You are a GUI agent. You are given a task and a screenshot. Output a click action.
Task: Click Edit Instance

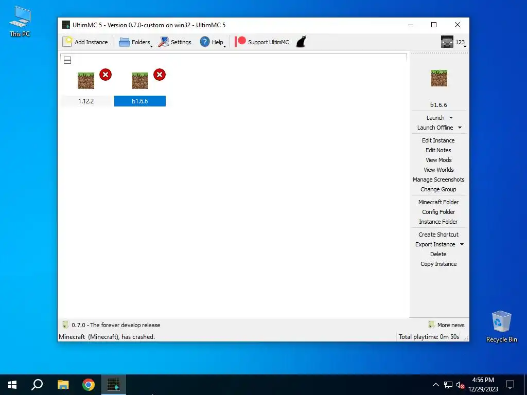tap(438, 140)
